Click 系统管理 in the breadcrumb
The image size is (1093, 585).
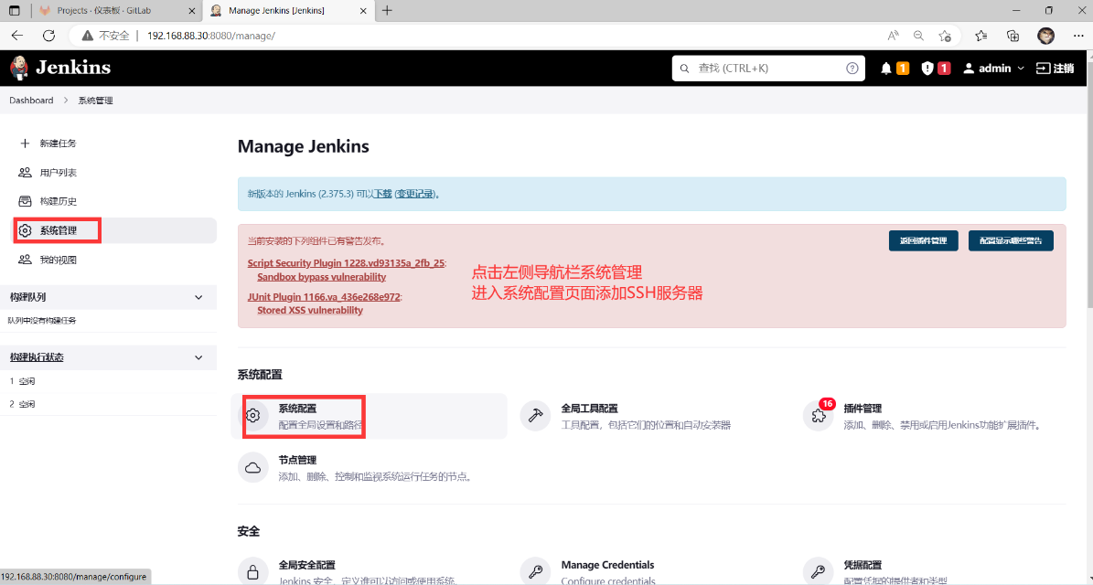click(x=95, y=101)
